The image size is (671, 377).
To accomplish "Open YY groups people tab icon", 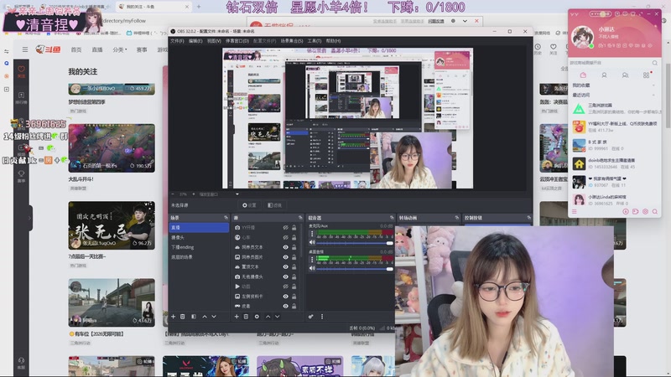I will (x=625, y=75).
